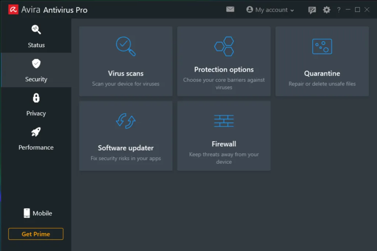
Task: Open the Performance section
Action: 36,139
